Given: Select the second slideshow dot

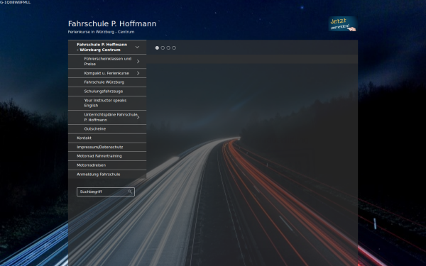Looking at the screenshot, I should click(163, 48).
